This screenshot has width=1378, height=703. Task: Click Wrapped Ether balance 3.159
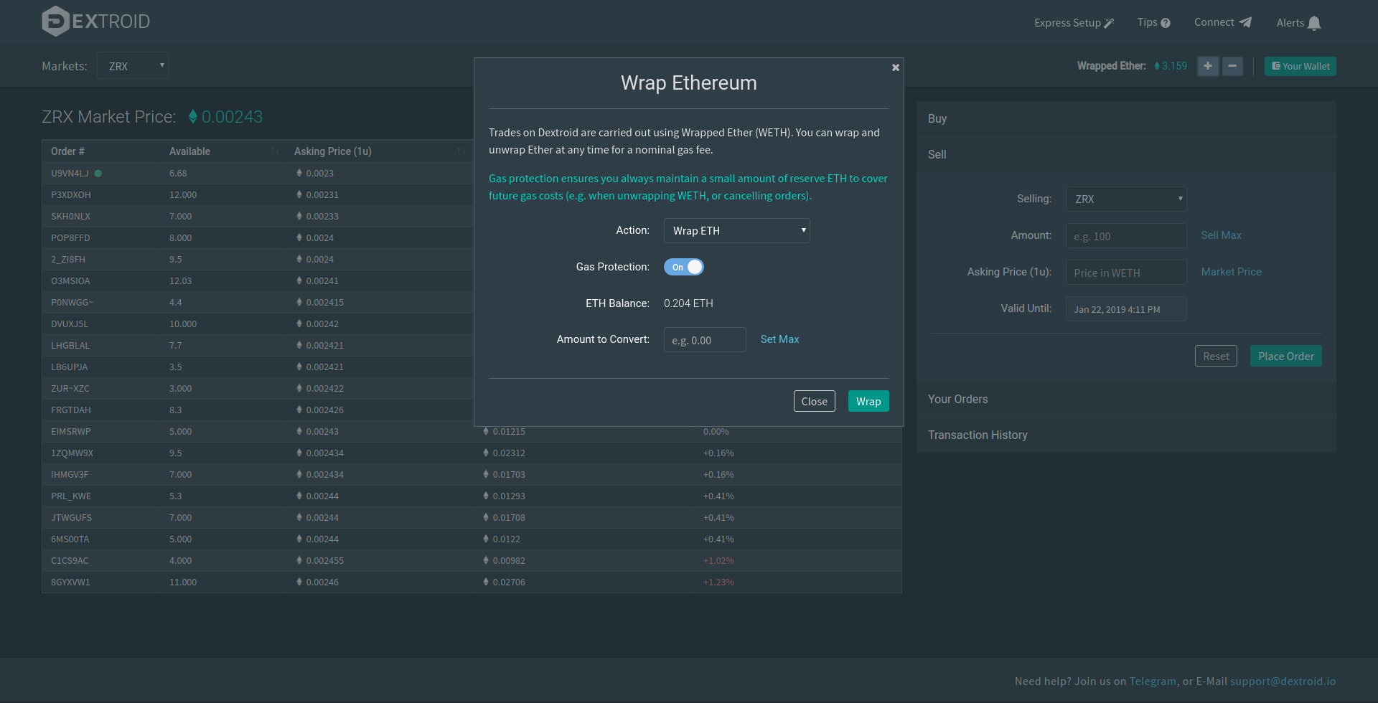[x=1171, y=66]
